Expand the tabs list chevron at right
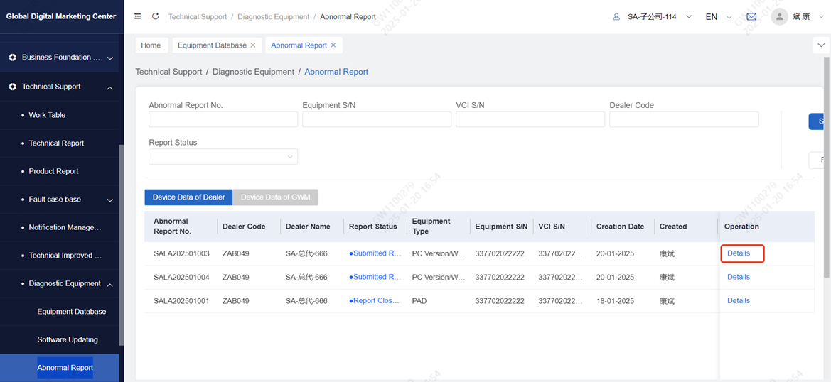 point(821,45)
